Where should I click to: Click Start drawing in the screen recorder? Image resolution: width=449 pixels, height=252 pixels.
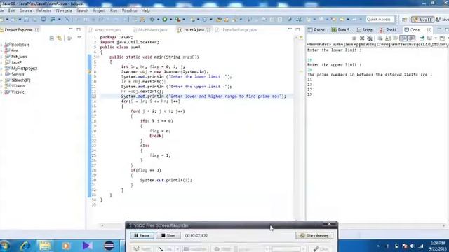click(314, 235)
